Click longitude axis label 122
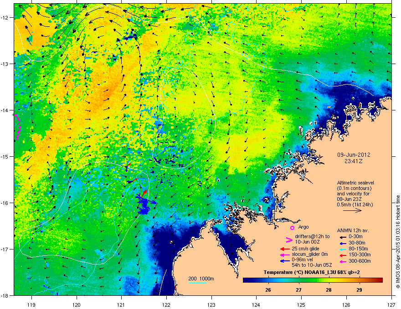Screen dimensions: 401x309 (x=166, y=304)
